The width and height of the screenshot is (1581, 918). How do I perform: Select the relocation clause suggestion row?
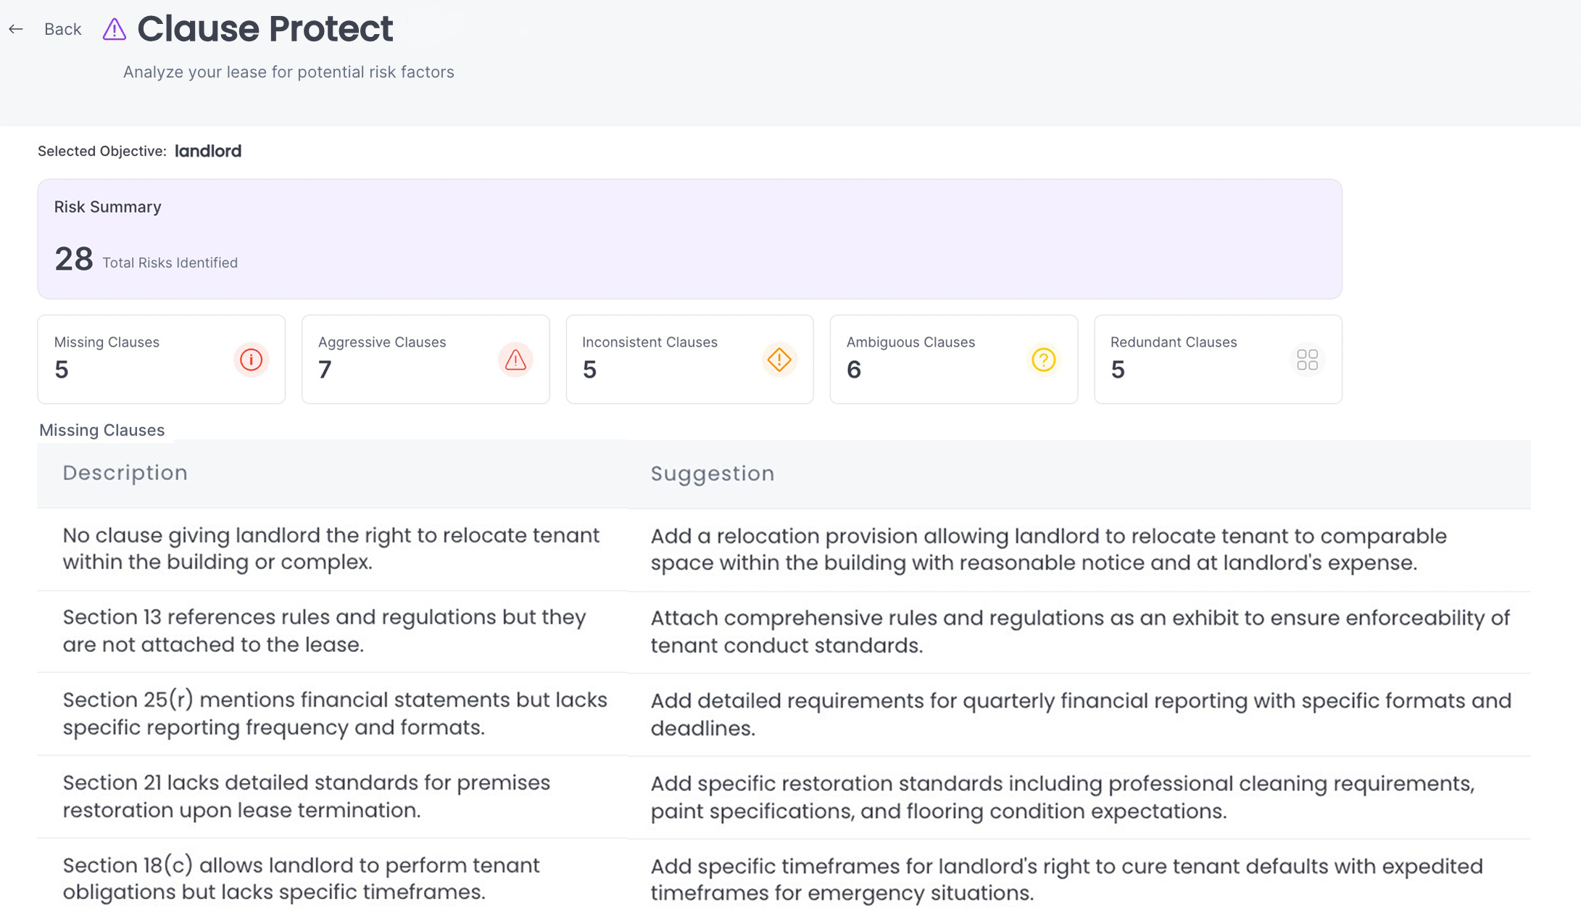tap(790, 549)
